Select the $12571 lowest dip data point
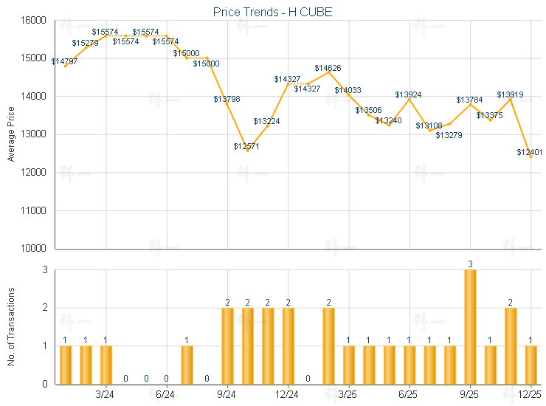The width and height of the screenshot is (546, 406). pyautogui.click(x=248, y=151)
